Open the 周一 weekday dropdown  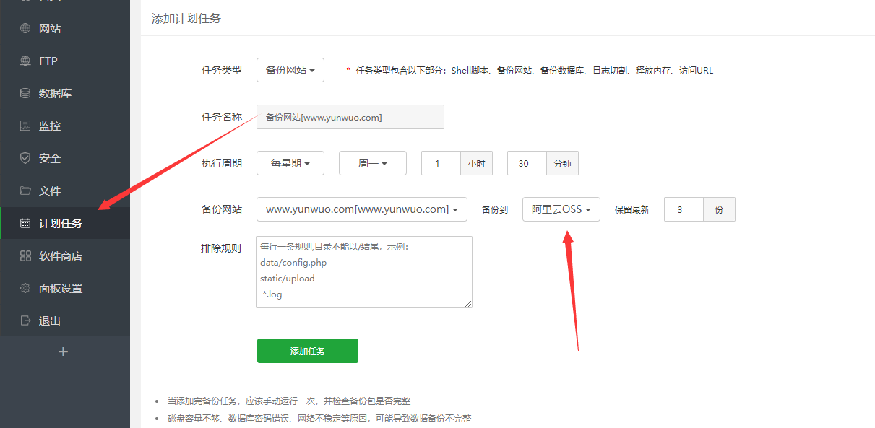(x=372, y=163)
